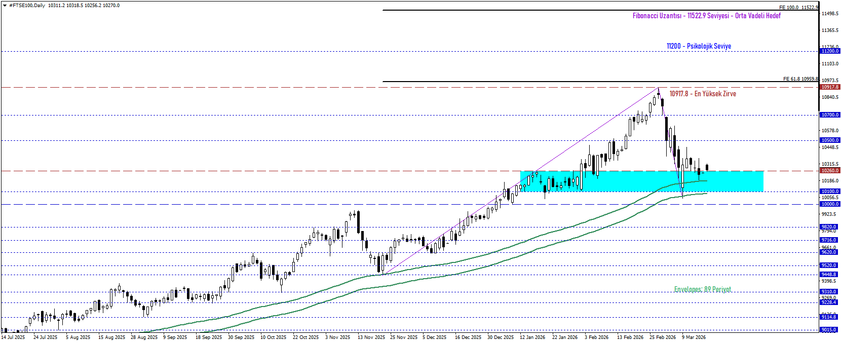Click the '14 Jul 2025' date on time axis
This screenshot has height=343, width=842.
(x=13, y=337)
